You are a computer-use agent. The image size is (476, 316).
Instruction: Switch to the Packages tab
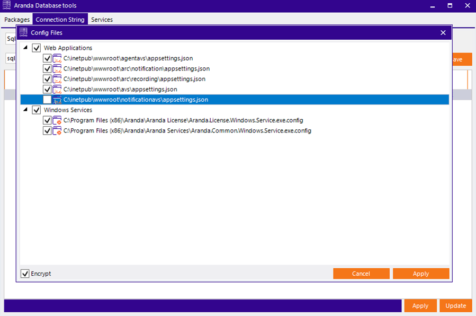coord(17,20)
